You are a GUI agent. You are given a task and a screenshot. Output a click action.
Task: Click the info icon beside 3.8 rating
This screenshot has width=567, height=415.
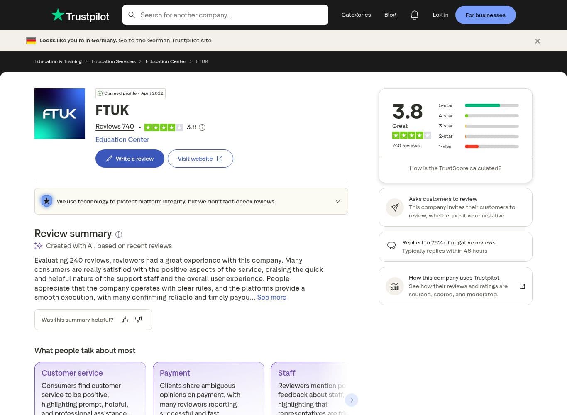(x=202, y=127)
